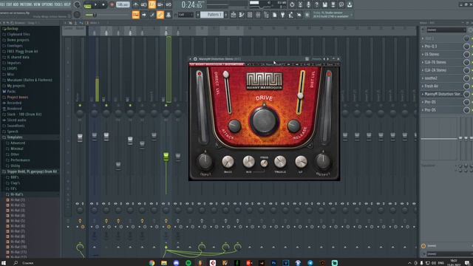Click the DRIVE knob in MannyM Distortion
473x266 pixels.
(x=265, y=120)
